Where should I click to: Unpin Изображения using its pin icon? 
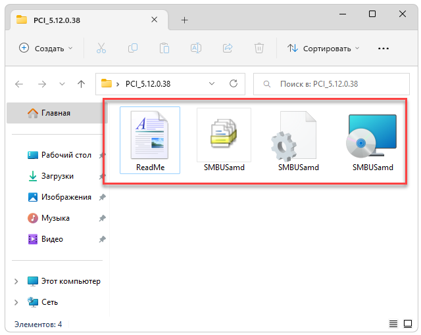[103, 198]
